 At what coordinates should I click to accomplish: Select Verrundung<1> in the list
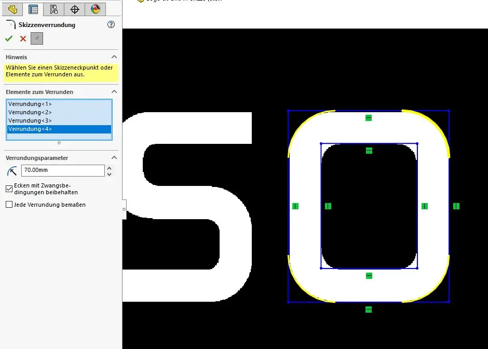click(30, 104)
